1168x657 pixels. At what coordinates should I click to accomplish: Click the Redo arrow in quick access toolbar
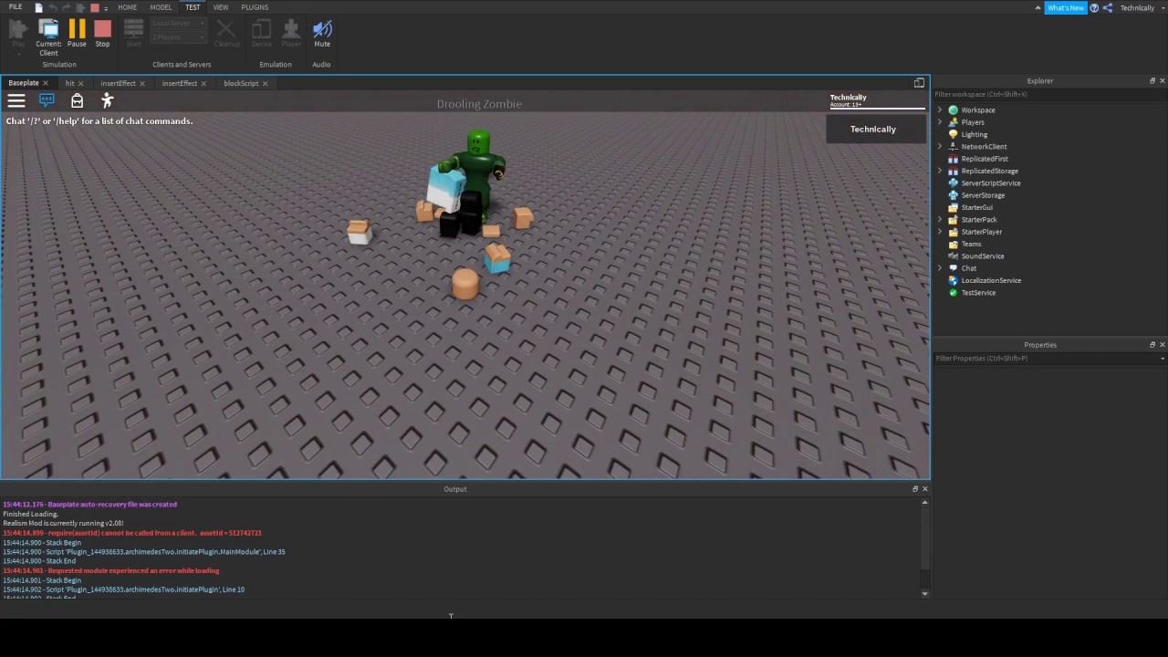[x=66, y=7]
